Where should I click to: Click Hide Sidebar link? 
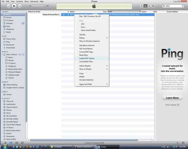pyautogui.click(x=172, y=105)
